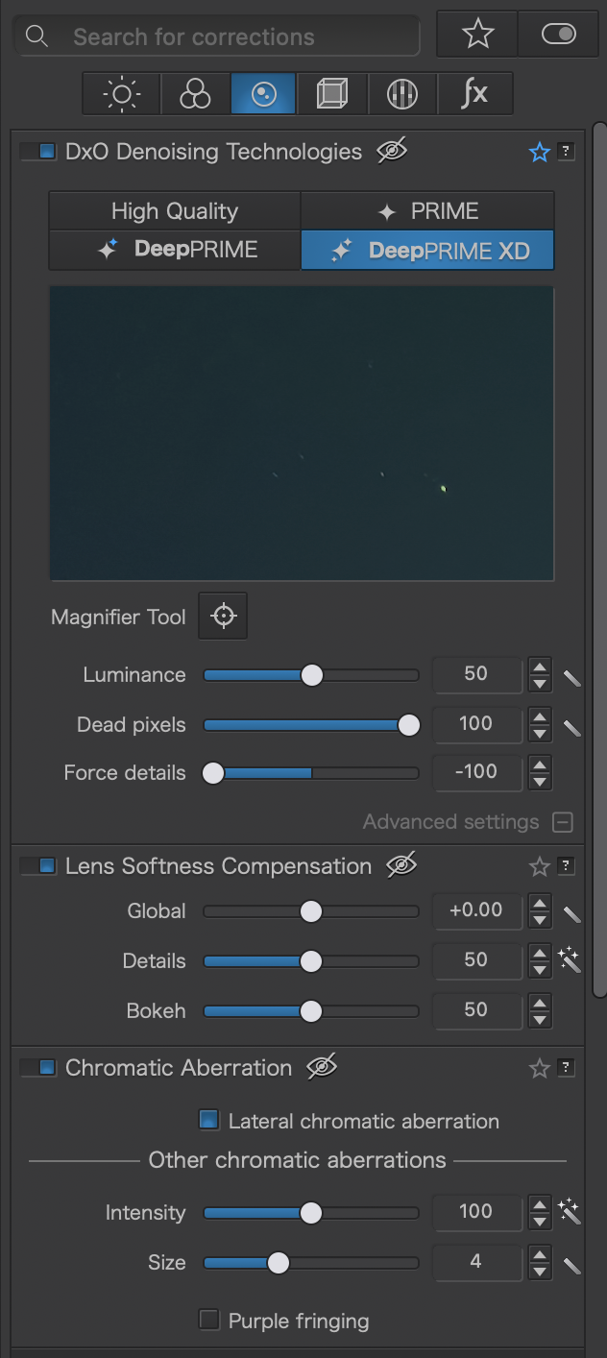Image resolution: width=607 pixels, height=1358 pixels.
Task: Open help for Chromatic Aberration
Action: pyautogui.click(x=567, y=1068)
